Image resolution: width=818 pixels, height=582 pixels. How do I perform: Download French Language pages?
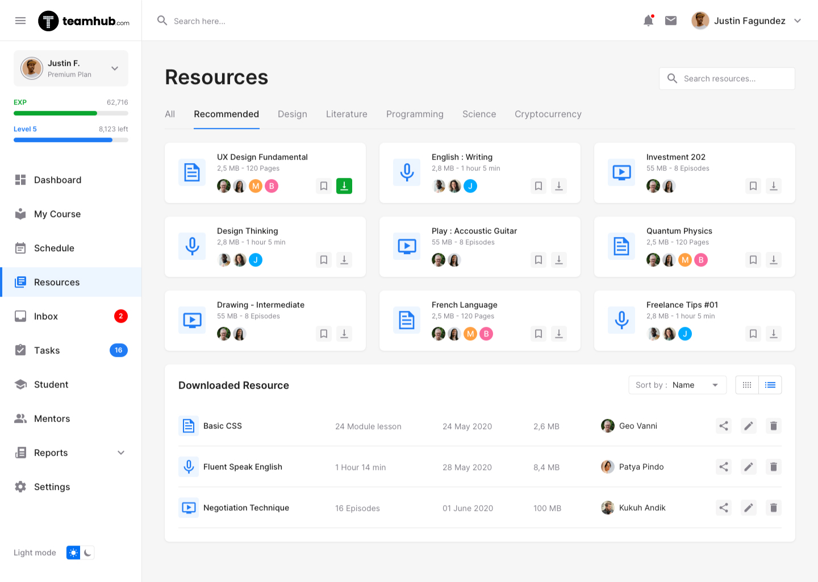point(559,334)
